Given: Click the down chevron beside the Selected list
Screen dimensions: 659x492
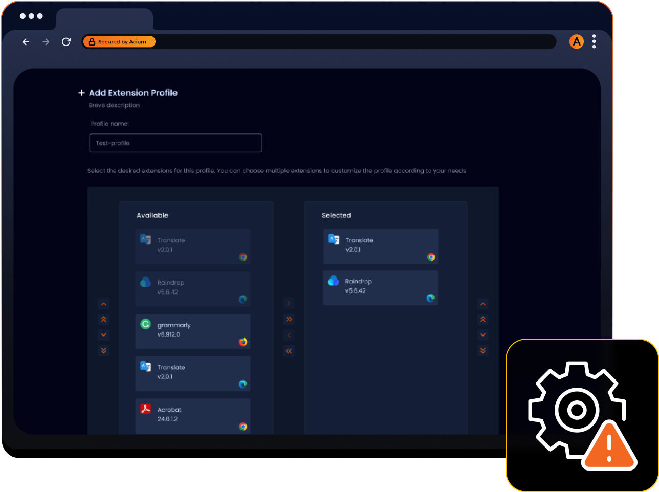Looking at the screenshot, I should (483, 335).
